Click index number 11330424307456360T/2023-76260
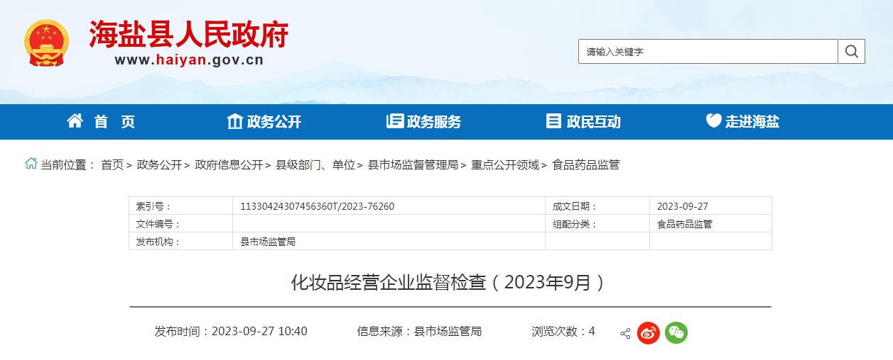893x360 pixels. pyautogui.click(x=318, y=206)
